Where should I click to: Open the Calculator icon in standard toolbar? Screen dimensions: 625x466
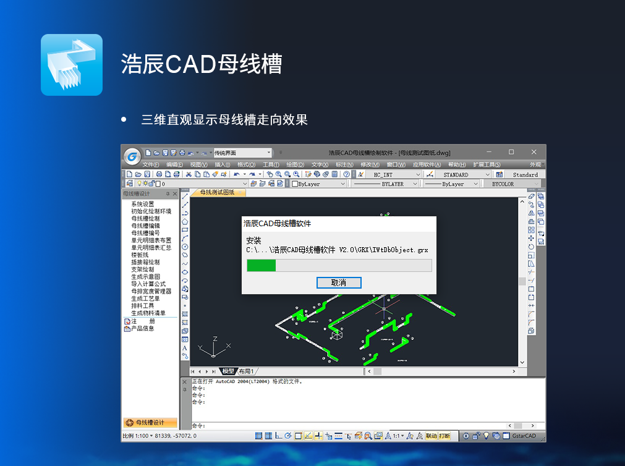click(x=335, y=174)
